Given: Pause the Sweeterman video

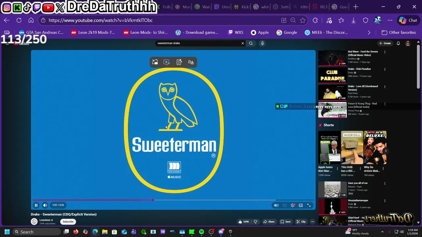Looking at the screenshot, I should click(x=36, y=205).
